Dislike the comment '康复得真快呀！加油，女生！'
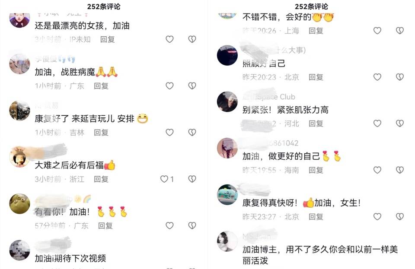The height and width of the screenshot is (269, 415). (x=399, y=216)
